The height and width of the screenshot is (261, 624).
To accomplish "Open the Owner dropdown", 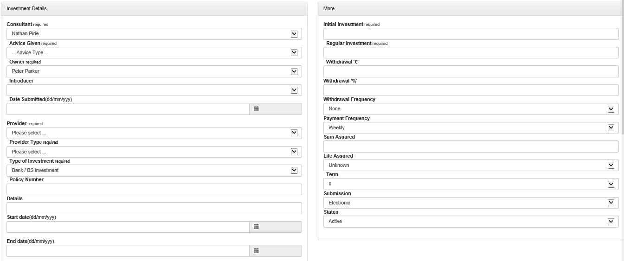I will coord(154,71).
